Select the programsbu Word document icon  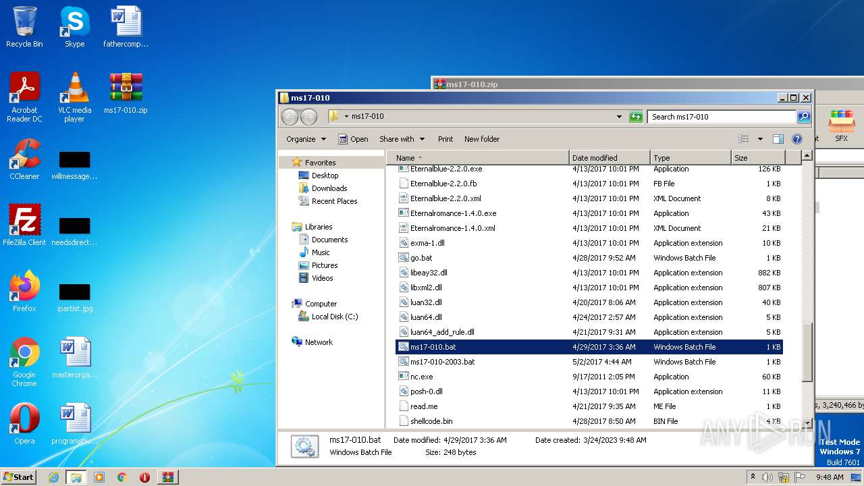(74, 424)
